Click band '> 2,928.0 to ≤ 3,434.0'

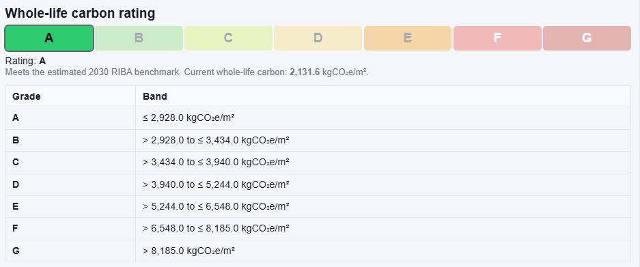click(x=216, y=140)
